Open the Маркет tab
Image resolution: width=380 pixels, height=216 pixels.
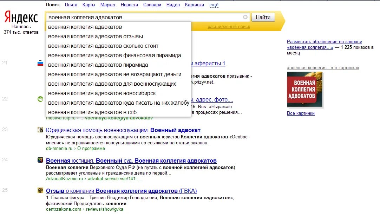(108, 5)
